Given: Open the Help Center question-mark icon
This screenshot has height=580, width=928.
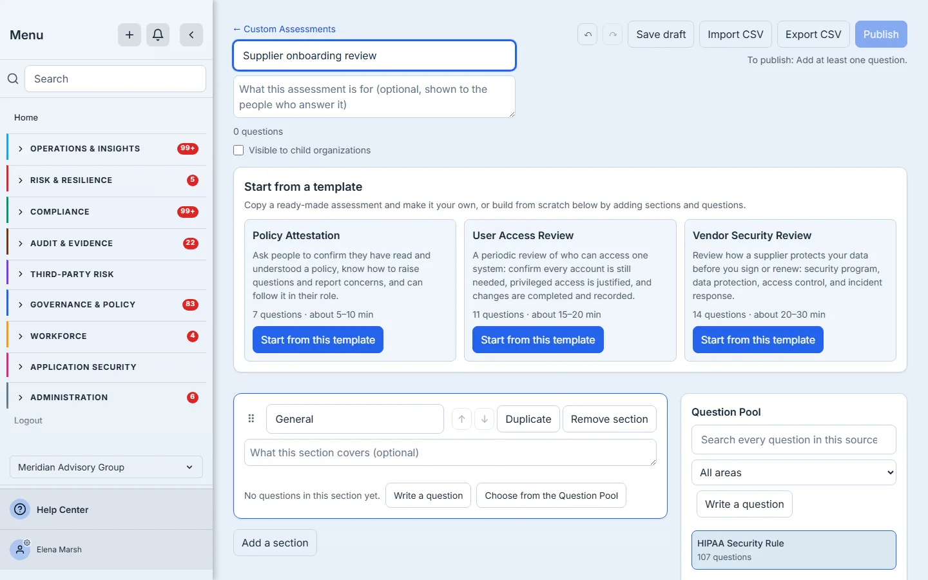Looking at the screenshot, I should (x=21, y=510).
